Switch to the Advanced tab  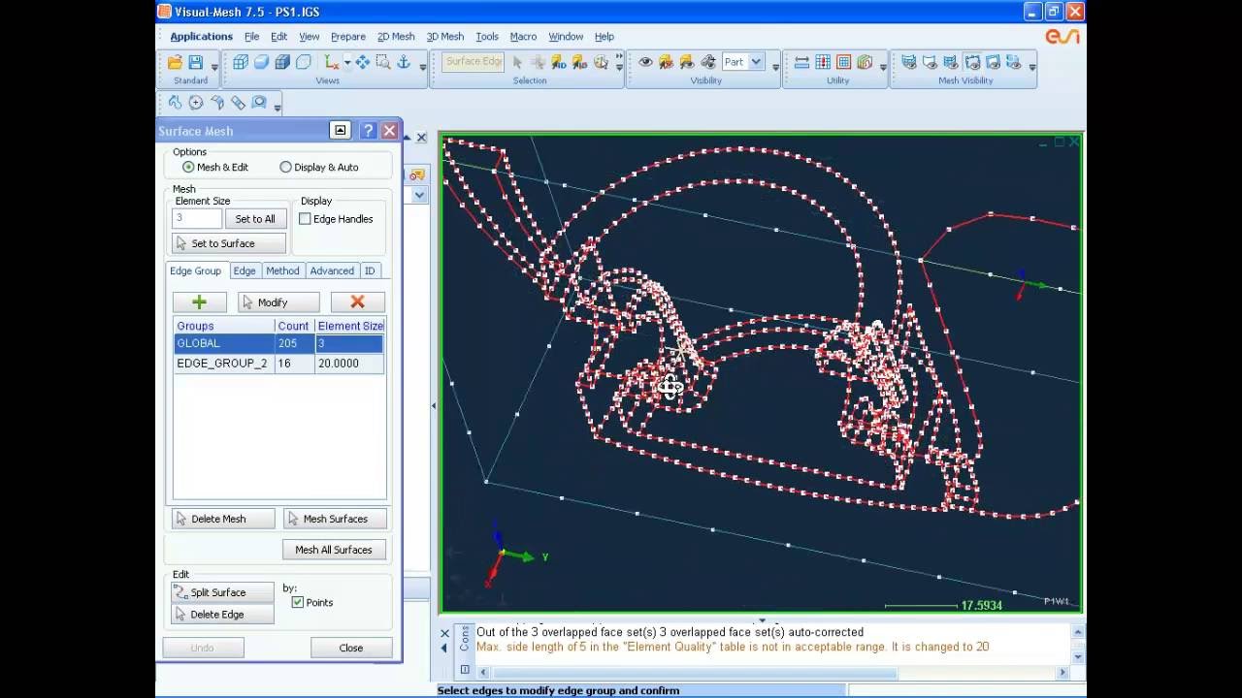click(332, 270)
